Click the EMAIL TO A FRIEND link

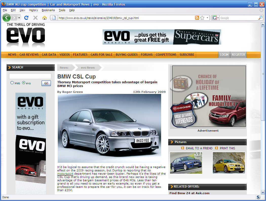[x=199, y=148]
